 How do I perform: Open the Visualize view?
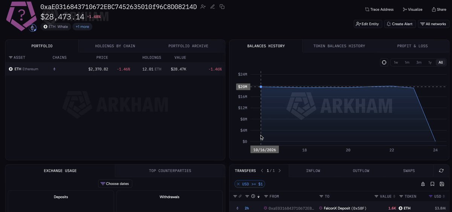point(412,9)
